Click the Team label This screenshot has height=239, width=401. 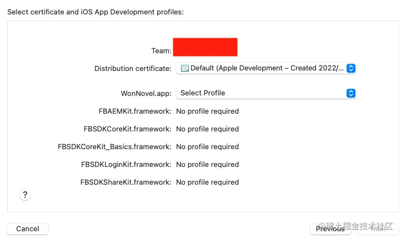161,51
